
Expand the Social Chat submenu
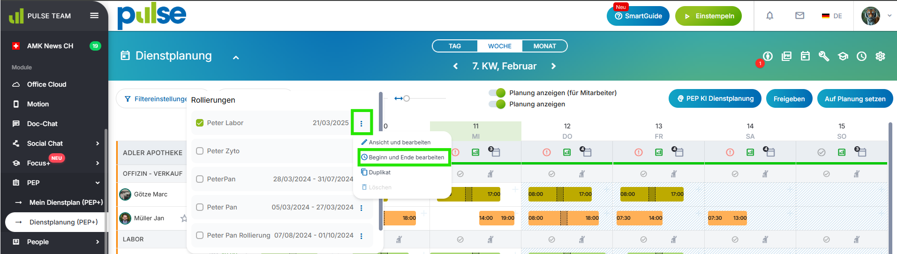pyautogui.click(x=98, y=143)
